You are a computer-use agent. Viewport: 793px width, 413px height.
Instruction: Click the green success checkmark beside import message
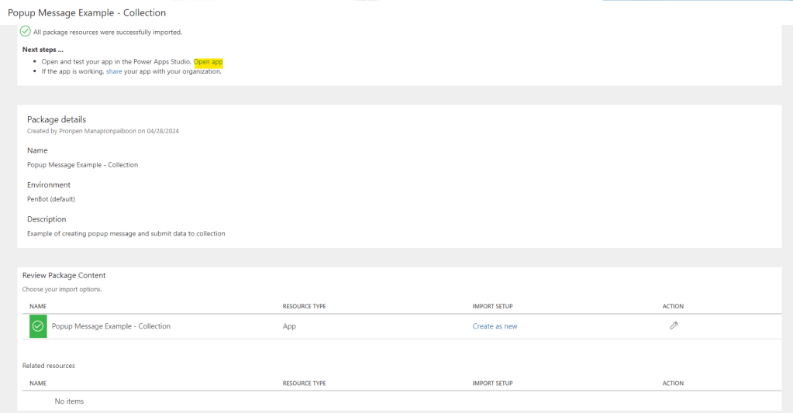(x=26, y=32)
